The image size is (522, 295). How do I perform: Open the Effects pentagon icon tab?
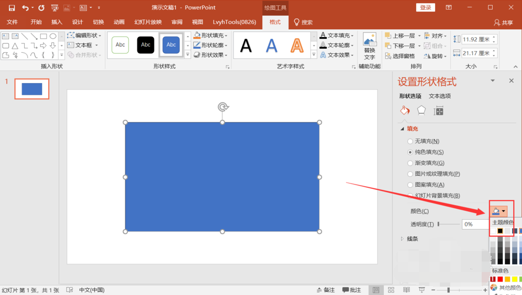coord(421,110)
